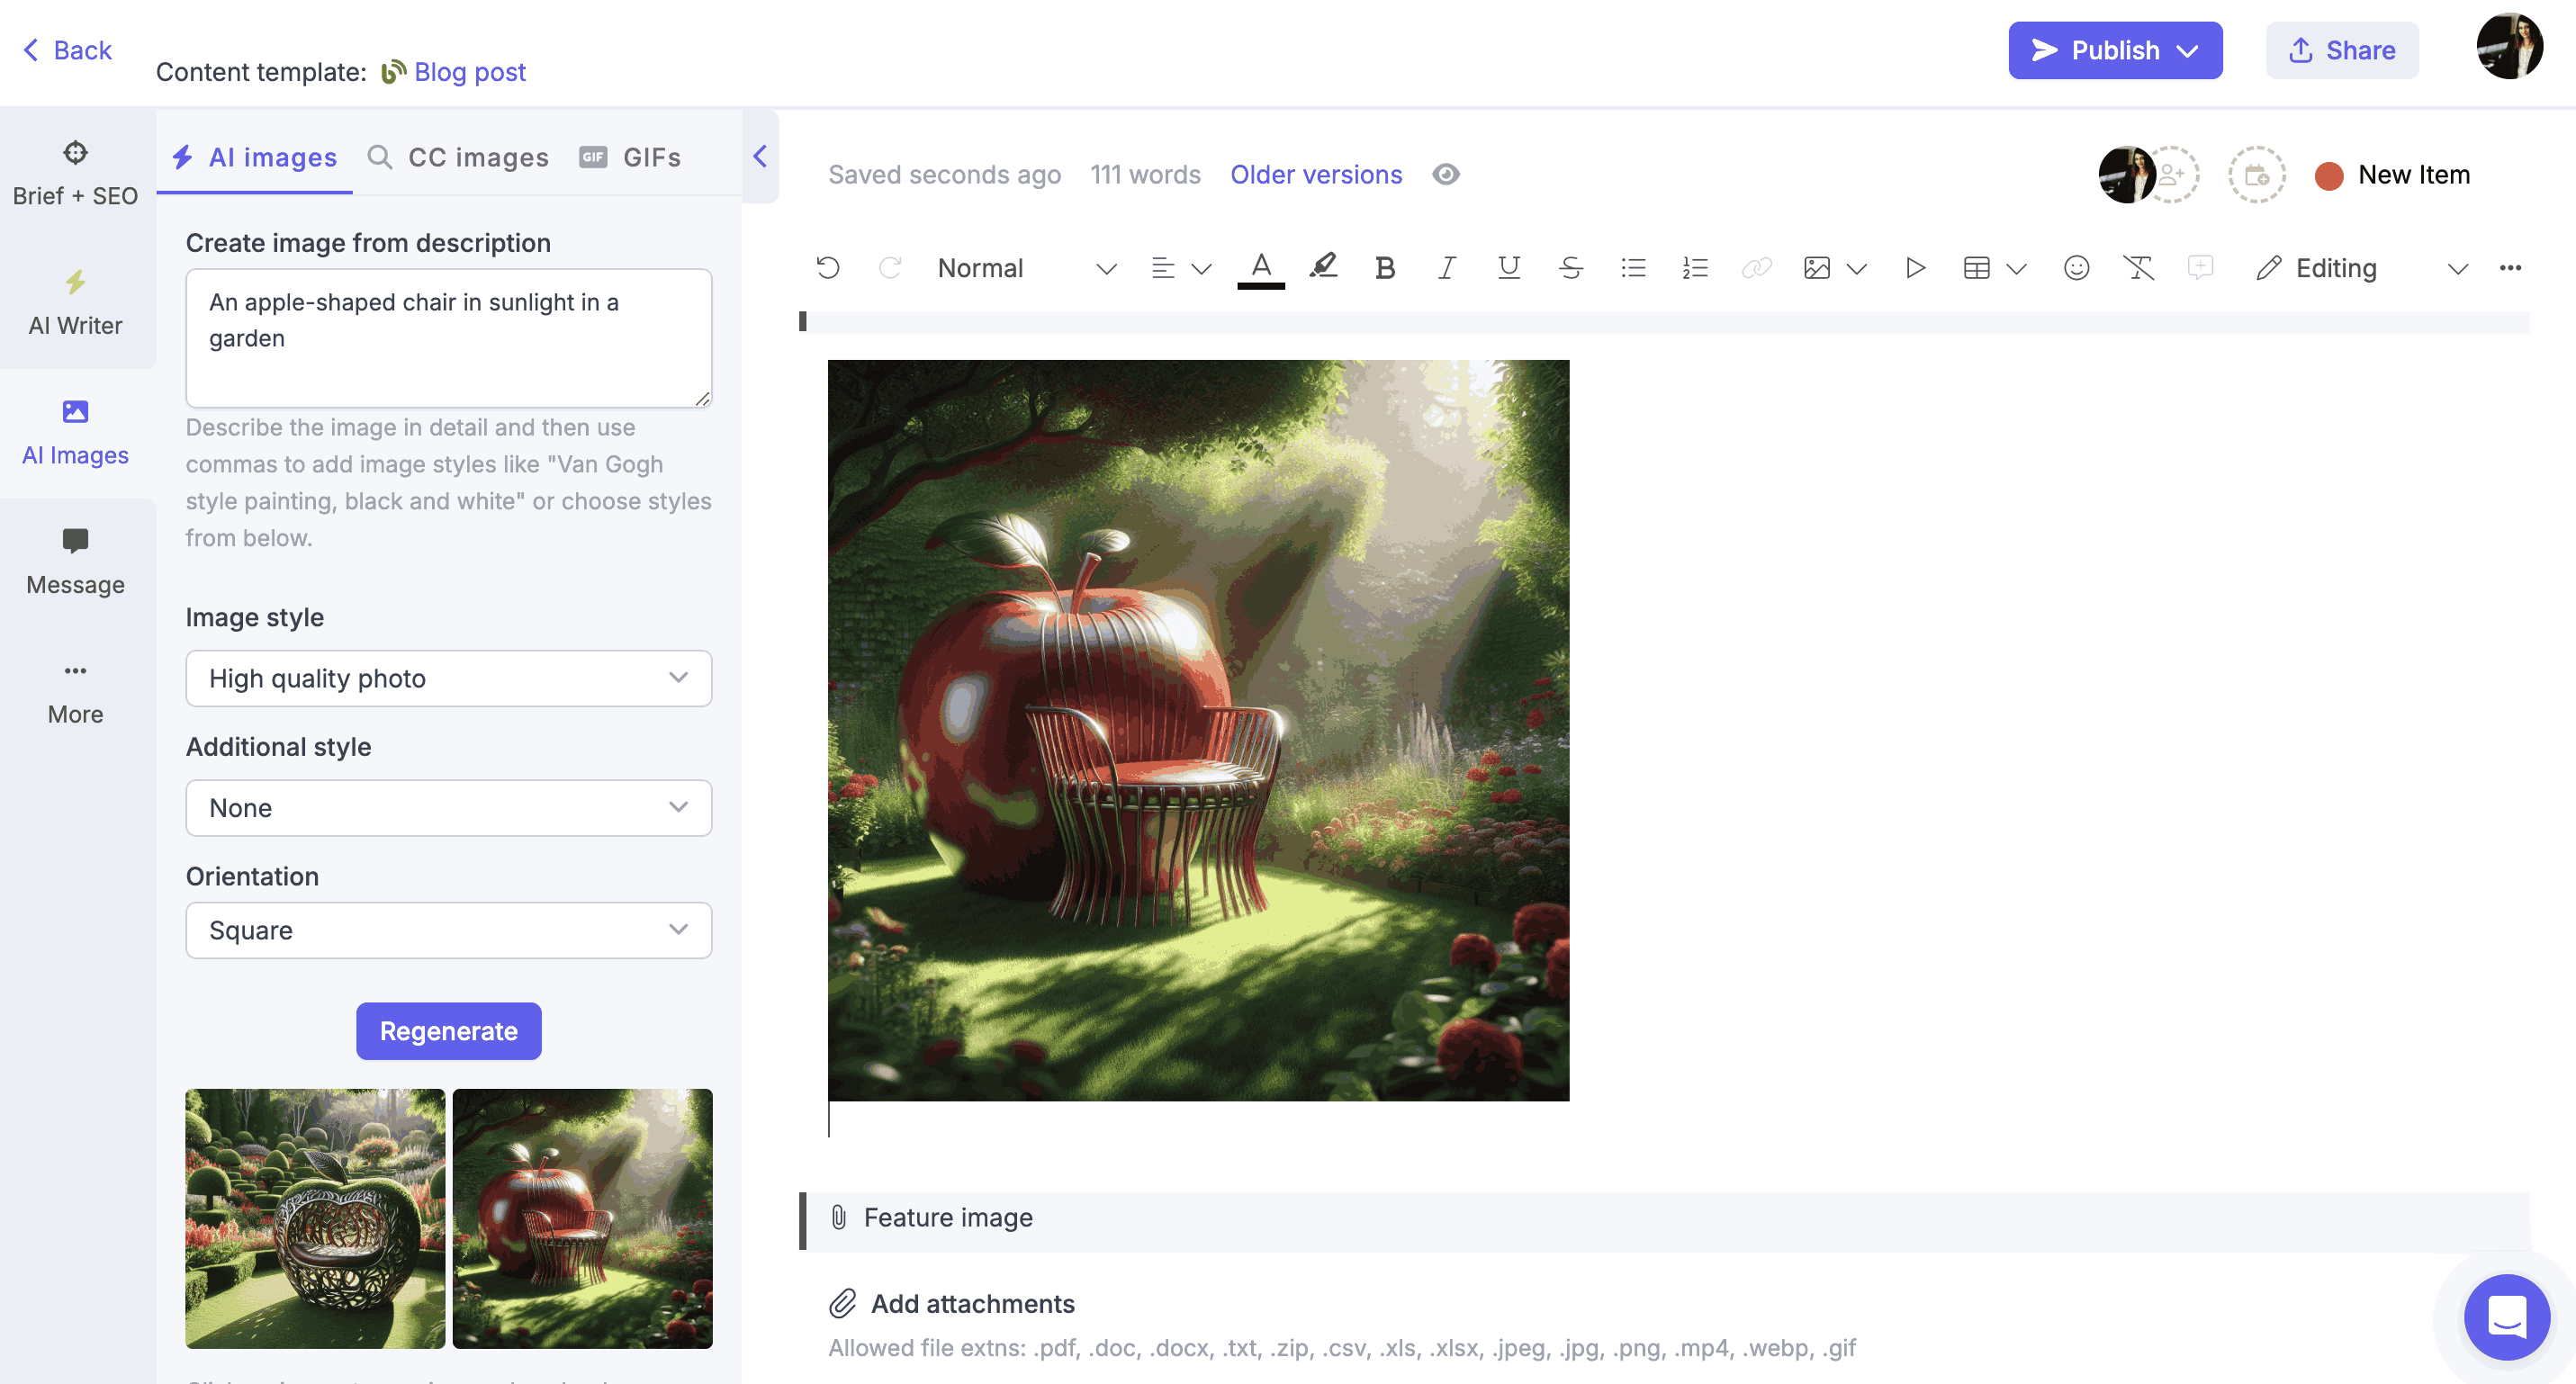
Task: Go Back to previous page
Action: (68, 50)
